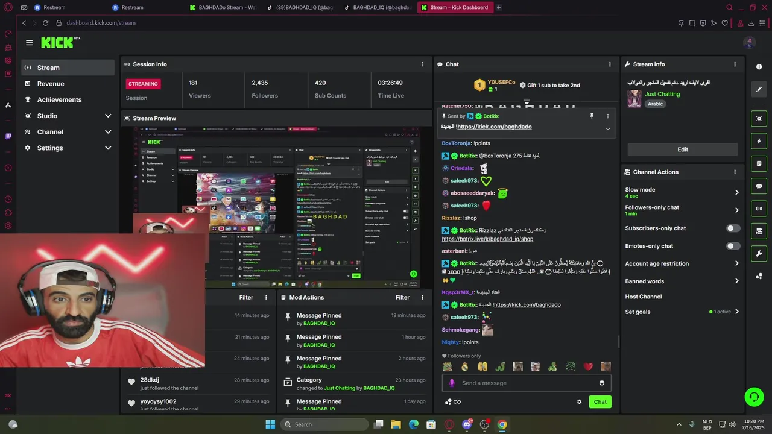Open Mod Actions panel options menu
772x434 pixels.
point(422,297)
